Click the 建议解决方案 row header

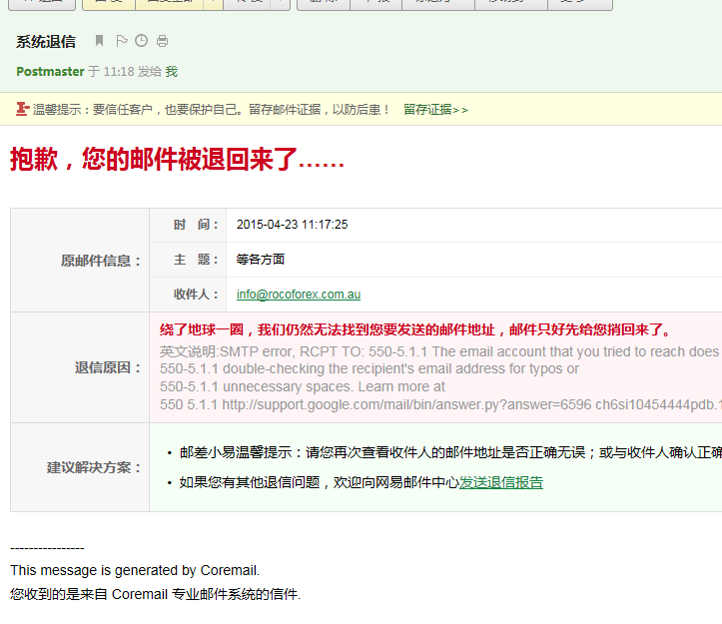click(x=94, y=467)
